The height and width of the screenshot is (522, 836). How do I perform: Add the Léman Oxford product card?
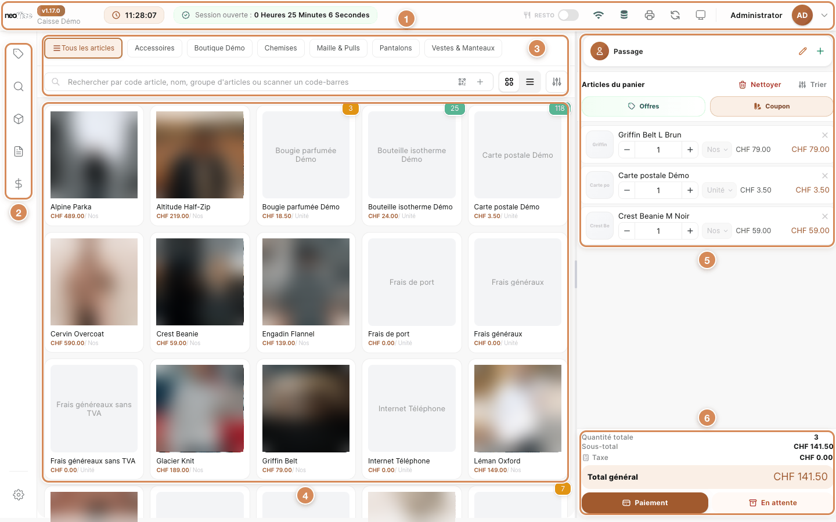(x=518, y=419)
